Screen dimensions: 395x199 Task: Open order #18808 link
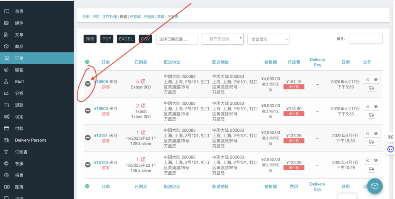point(101,82)
